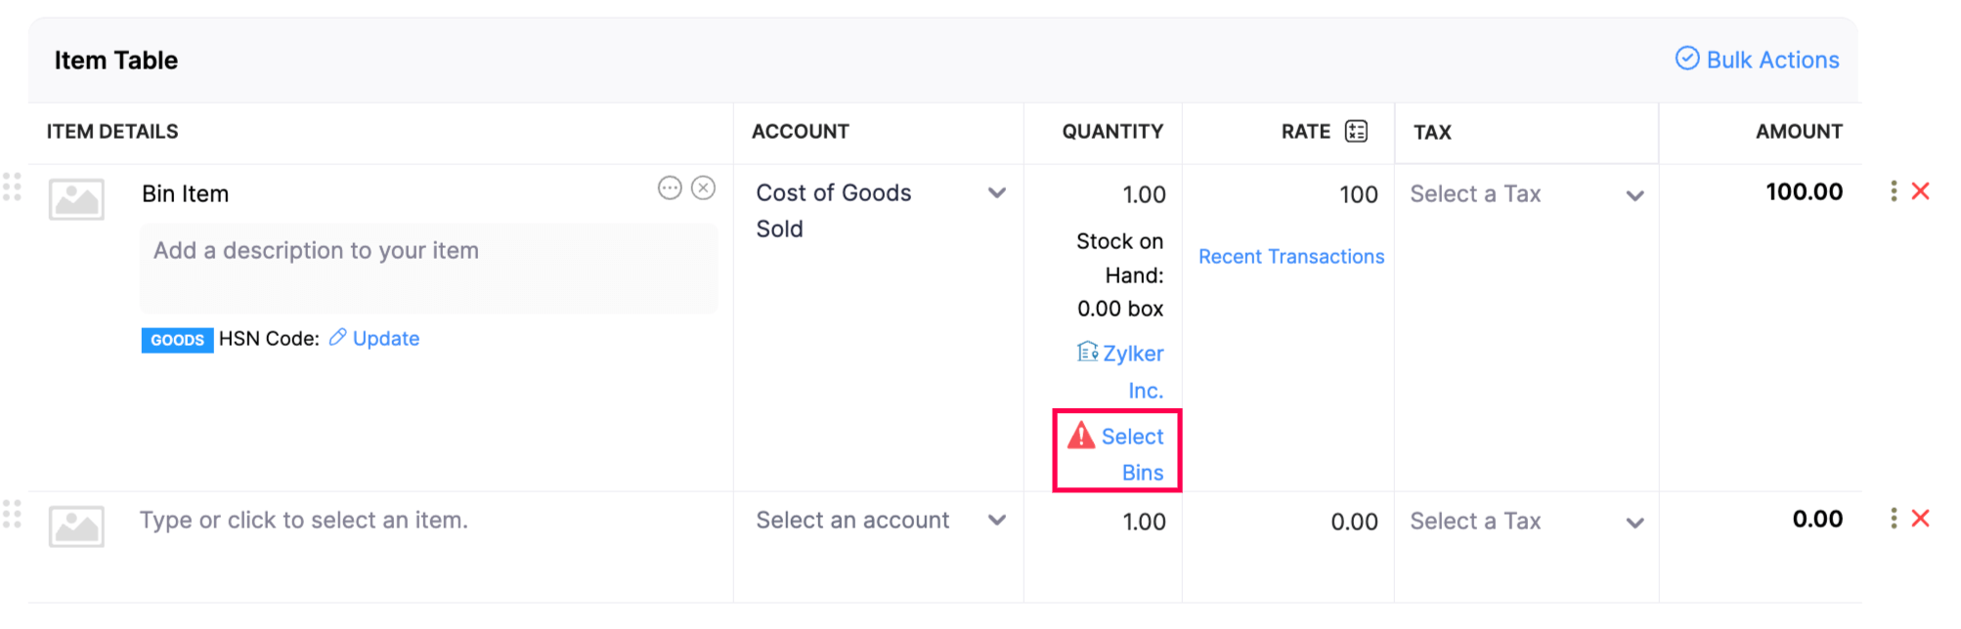Delete the Bin Item row

point(1921,191)
